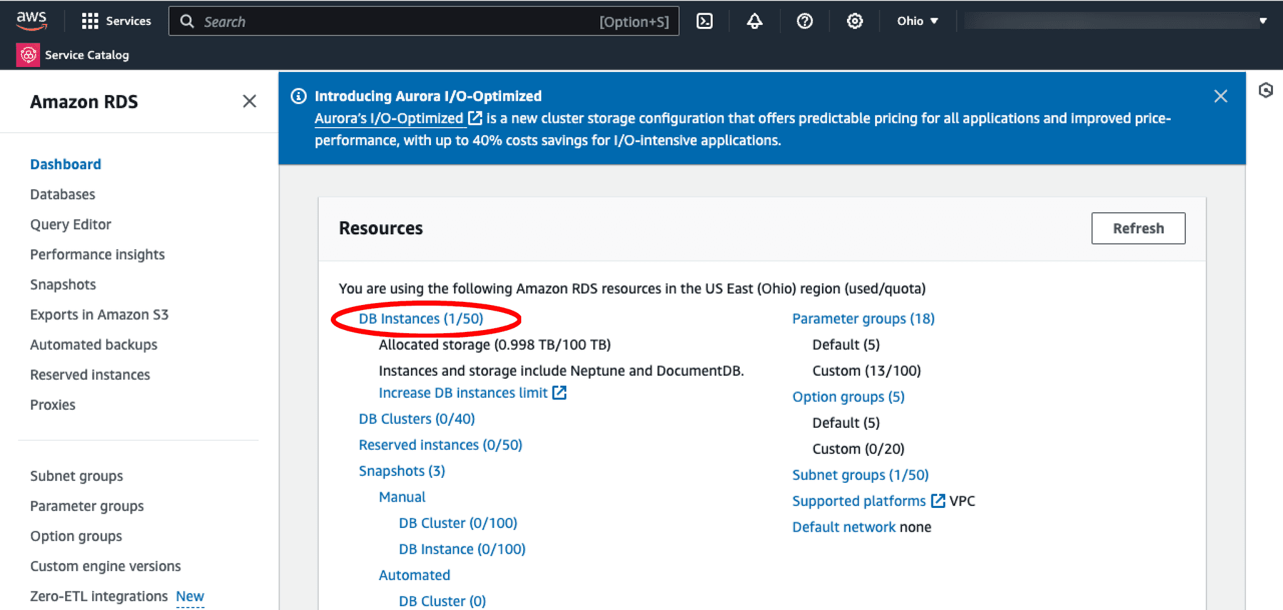Open the Services grid menu
The image size is (1283, 610).
(90, 21)
